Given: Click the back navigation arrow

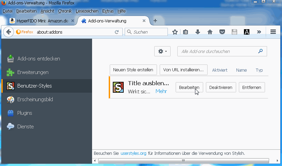Looking at the screenshot, I should pyautogui.click(x=8, y=32).
